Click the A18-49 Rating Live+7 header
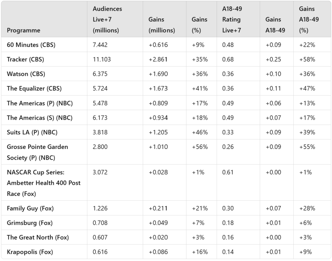 coord(232,20)
